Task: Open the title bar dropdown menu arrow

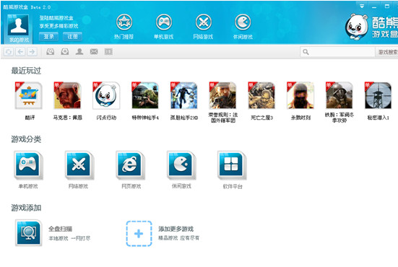Action: [362, 6]
